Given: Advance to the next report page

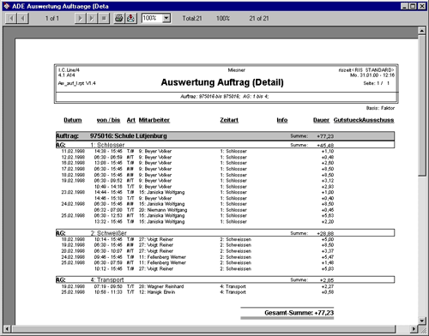Looking at the screenshot, I should tap(80, 19).
